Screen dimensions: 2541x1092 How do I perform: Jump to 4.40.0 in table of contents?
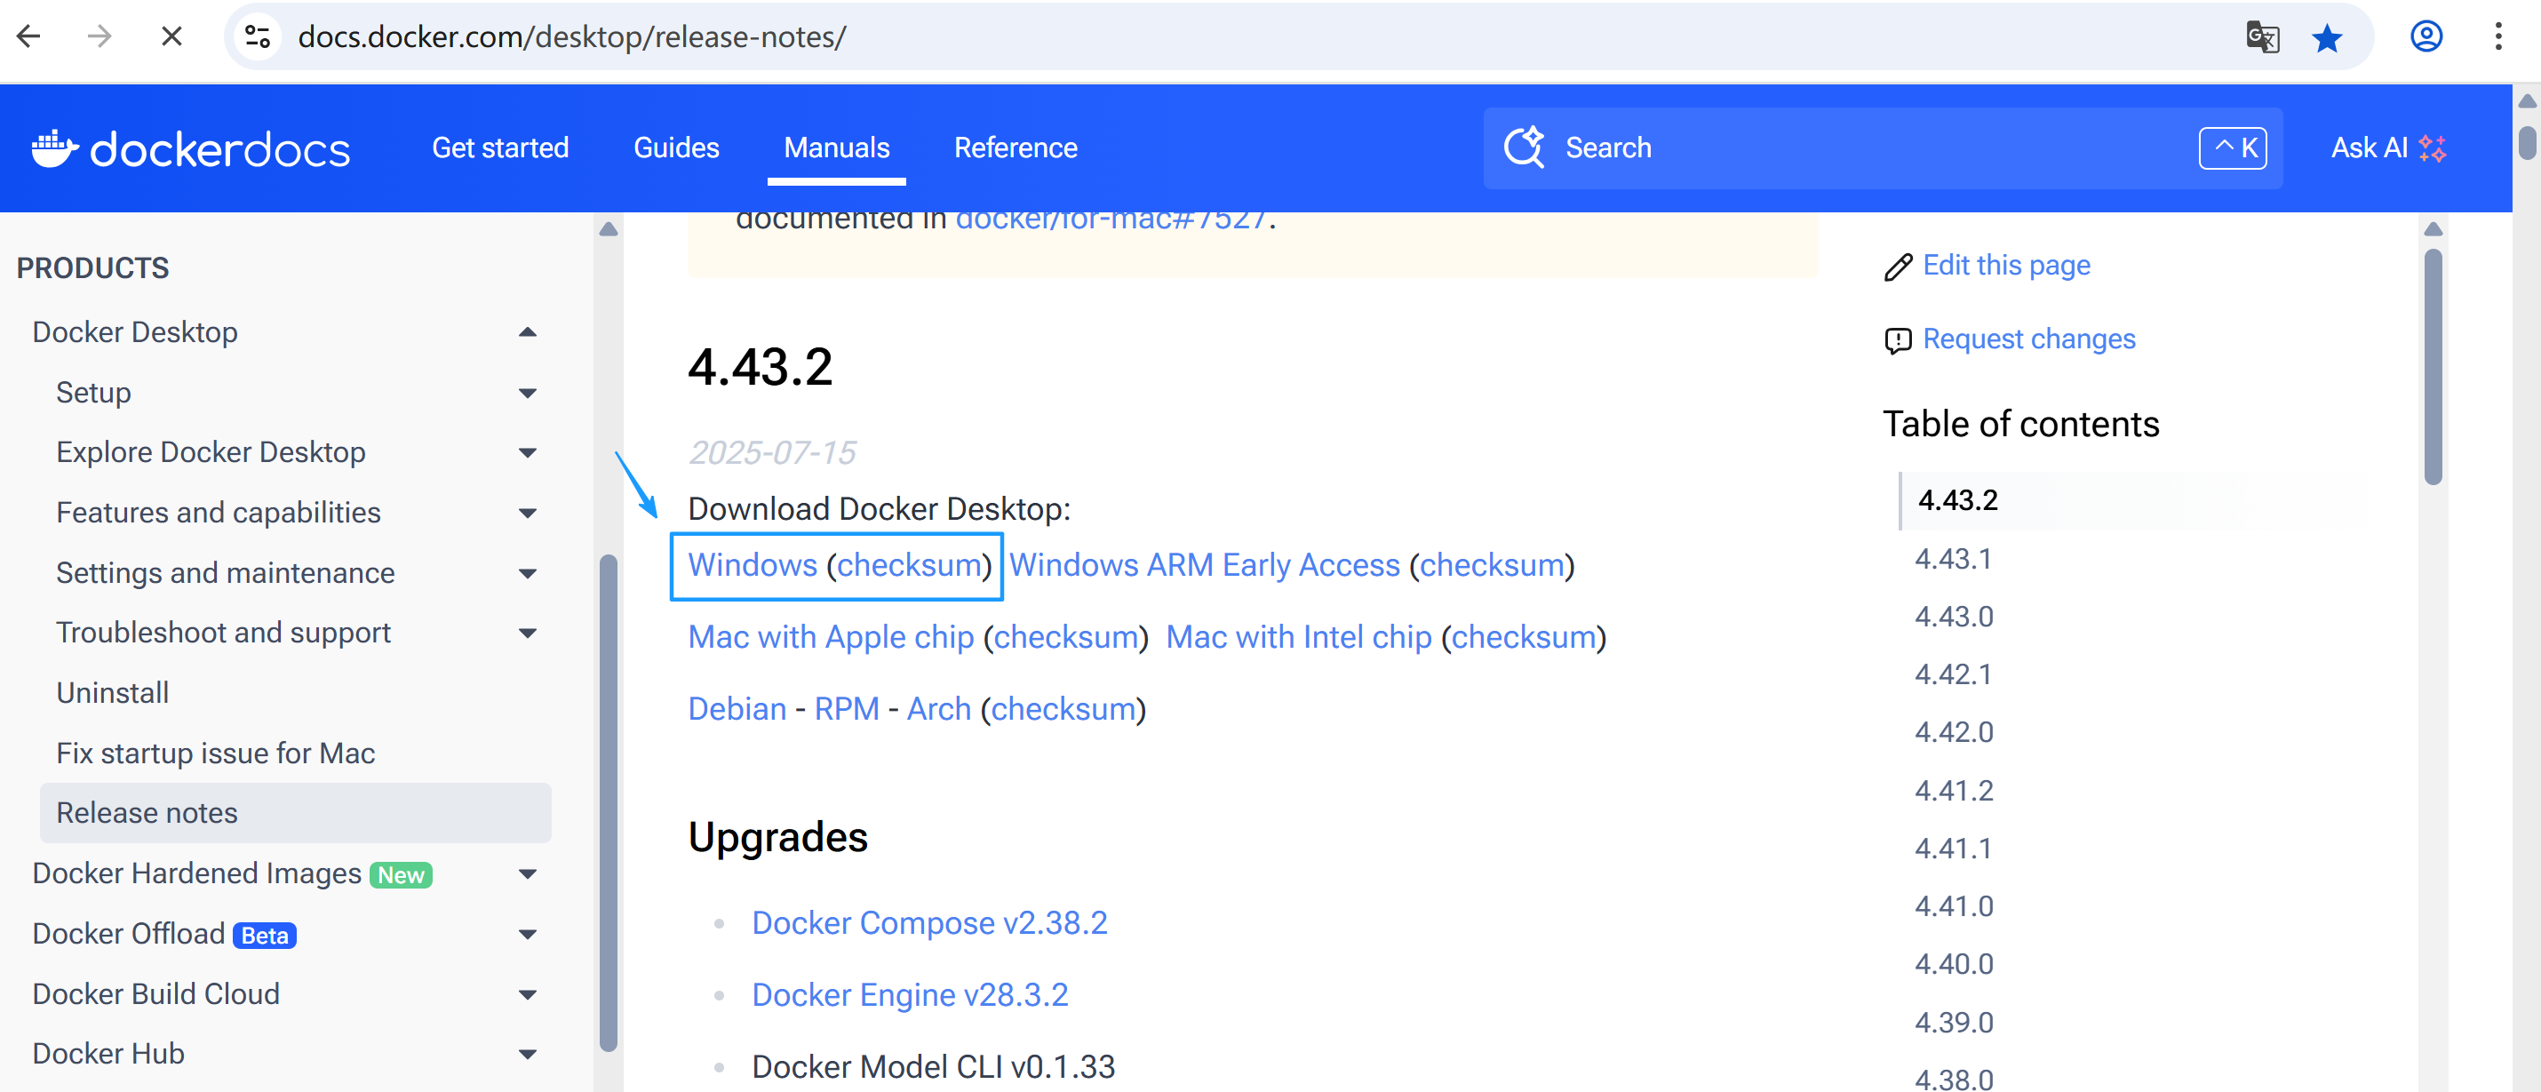tap(1953, 965)
